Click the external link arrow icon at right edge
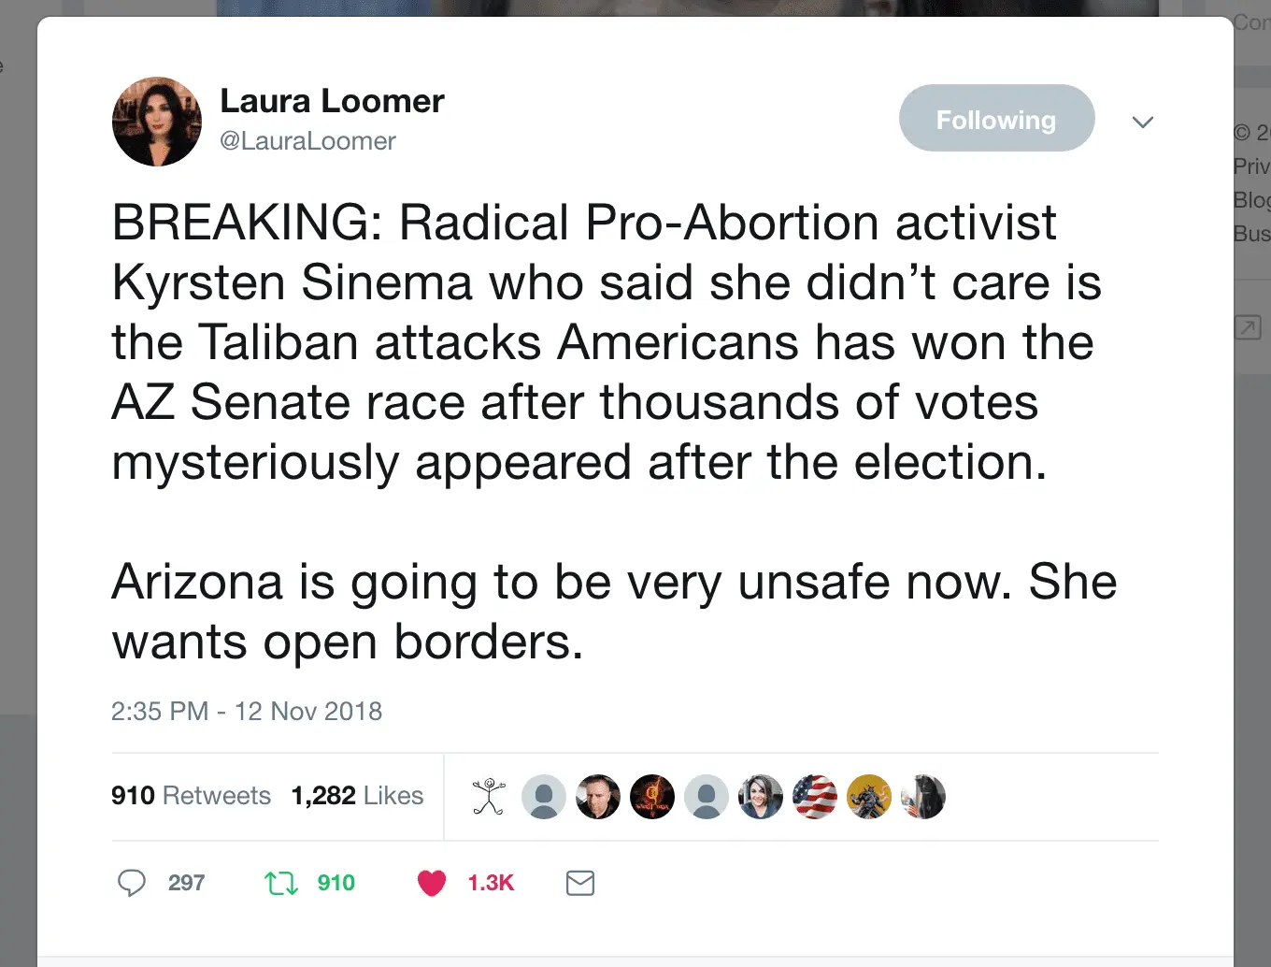Viewport: 1271px width, 967px height. point(1248,327)
